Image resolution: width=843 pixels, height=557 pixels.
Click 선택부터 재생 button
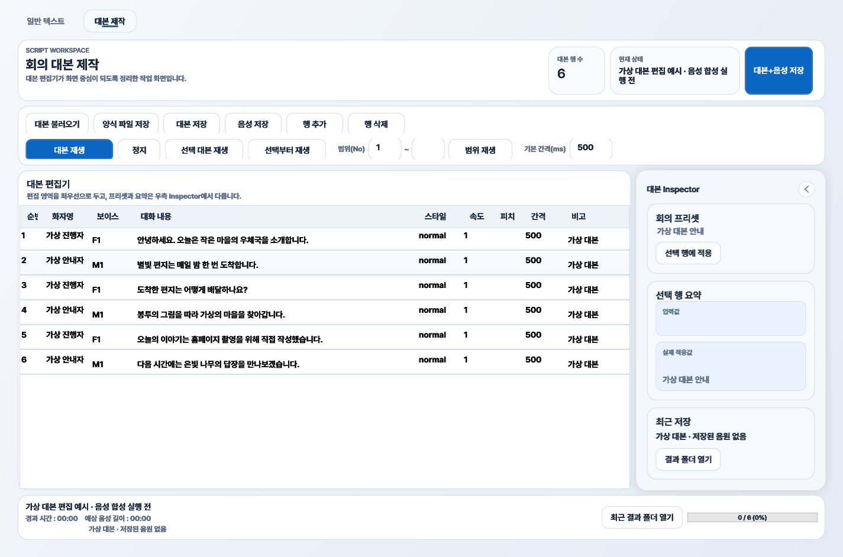coord(287,150)
